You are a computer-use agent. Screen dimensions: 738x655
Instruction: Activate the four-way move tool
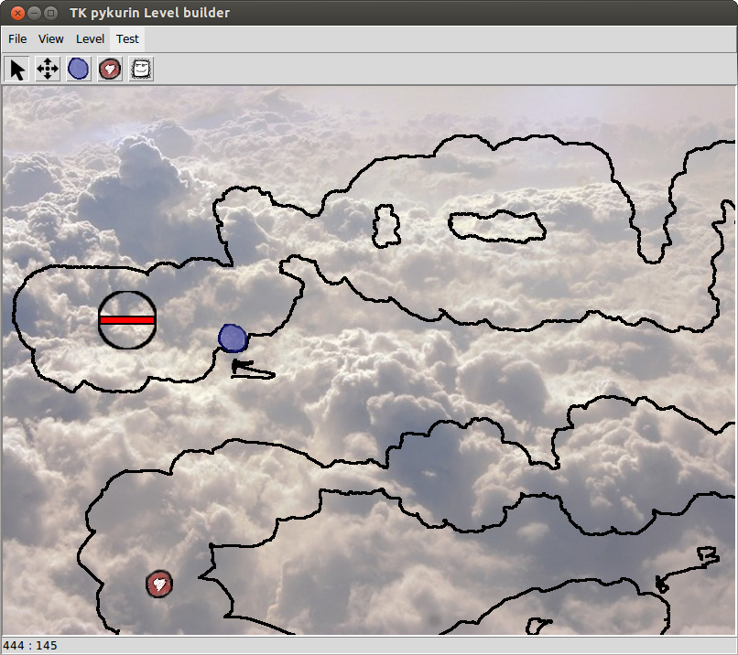(x=48, y=70)
